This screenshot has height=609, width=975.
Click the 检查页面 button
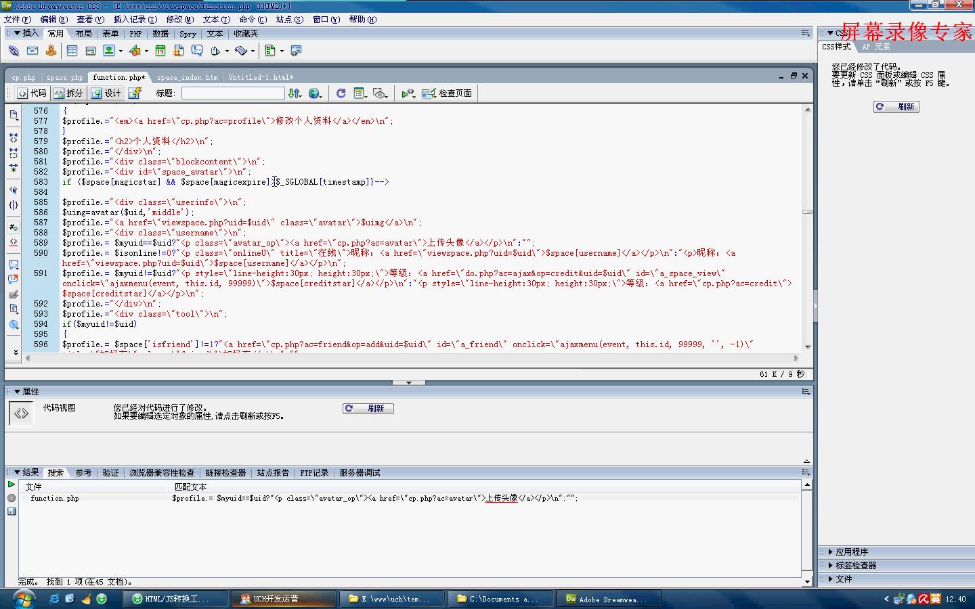pyautogui.click(x=448, y=93)
